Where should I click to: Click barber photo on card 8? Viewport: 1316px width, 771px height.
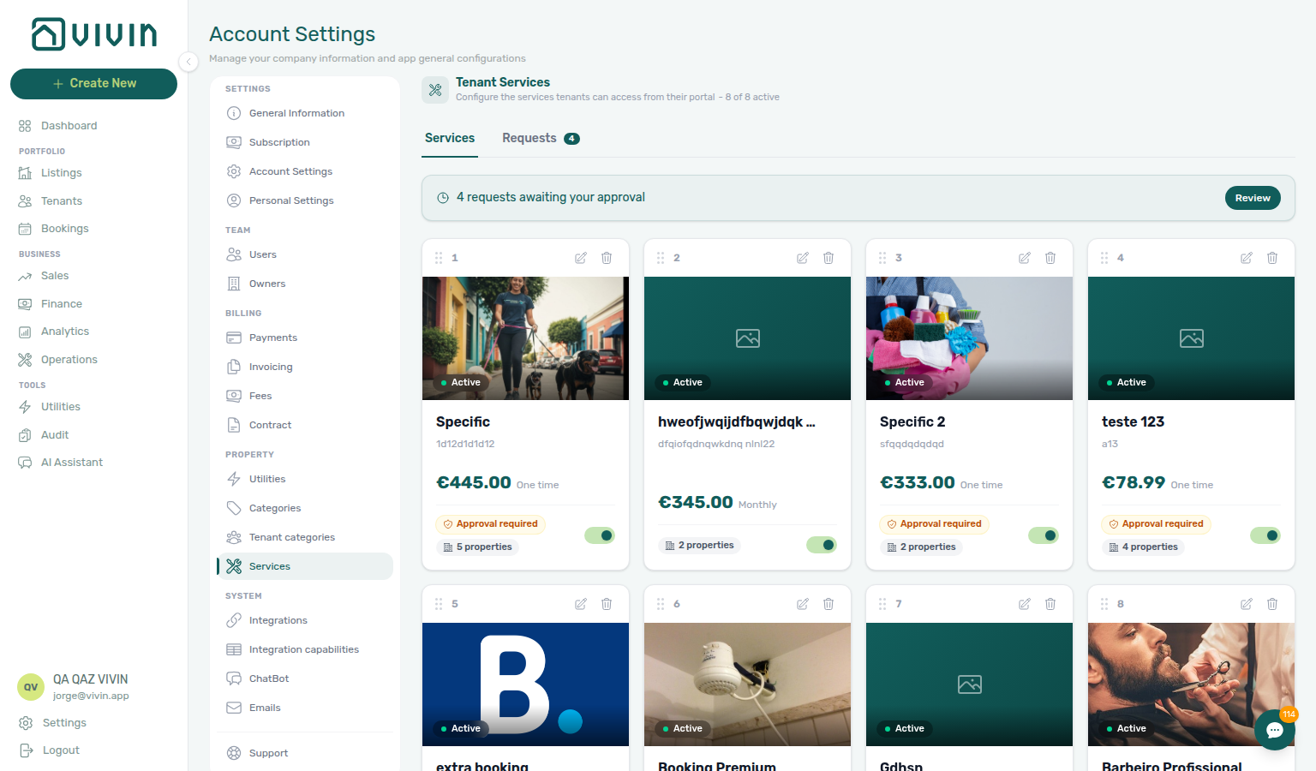[1191, 684]
